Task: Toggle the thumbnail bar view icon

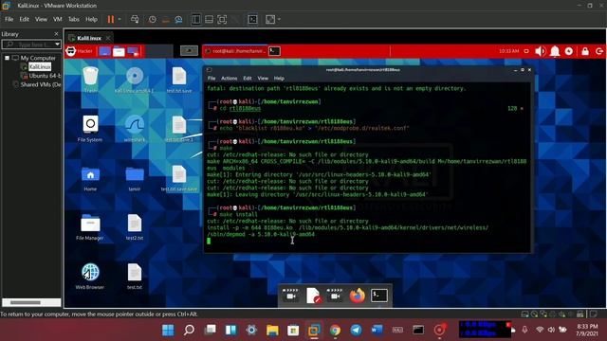Action: click(209, 19)
